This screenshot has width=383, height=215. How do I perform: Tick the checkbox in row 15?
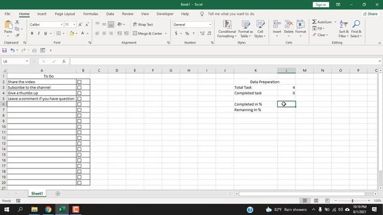coord(80,155)
